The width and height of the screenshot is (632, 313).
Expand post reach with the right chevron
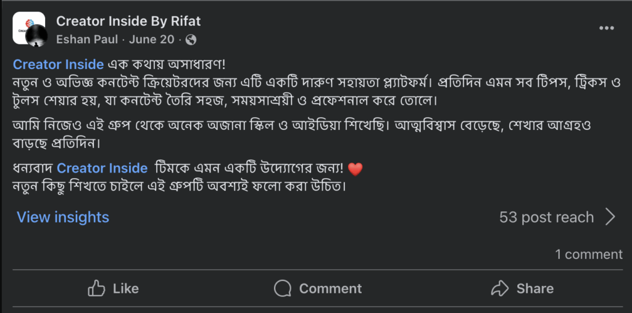point(610,217)
